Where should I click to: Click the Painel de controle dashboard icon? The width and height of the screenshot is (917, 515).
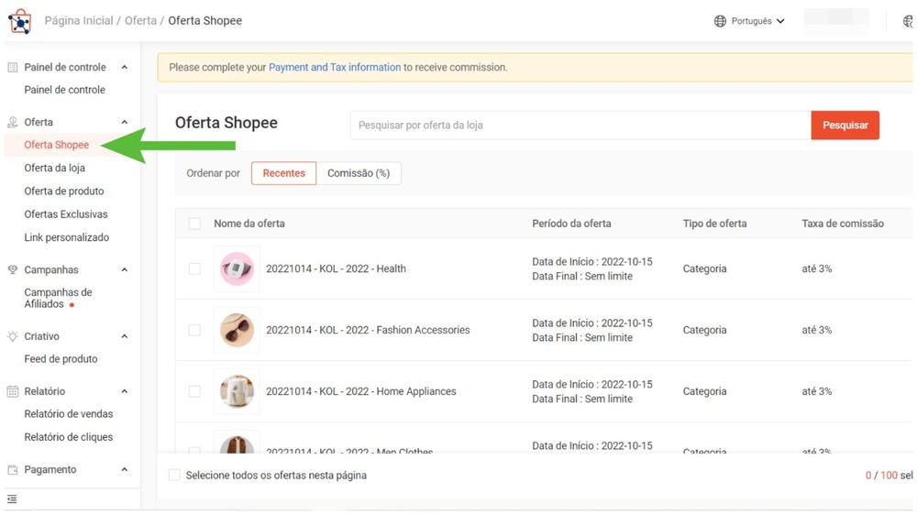tap(12, 67)
